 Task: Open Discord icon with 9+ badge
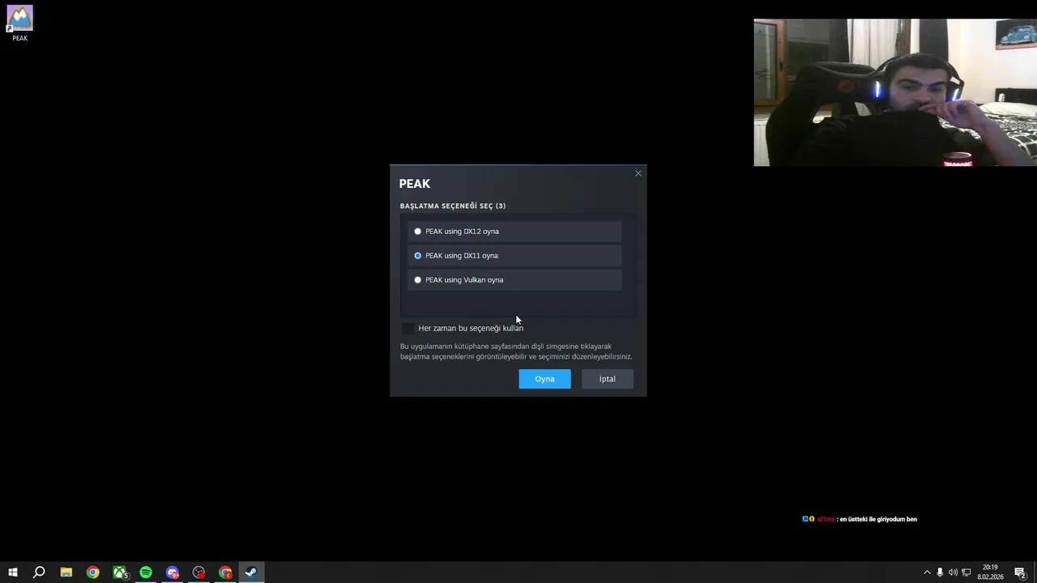pyautogui.click(x=173, y=572)
